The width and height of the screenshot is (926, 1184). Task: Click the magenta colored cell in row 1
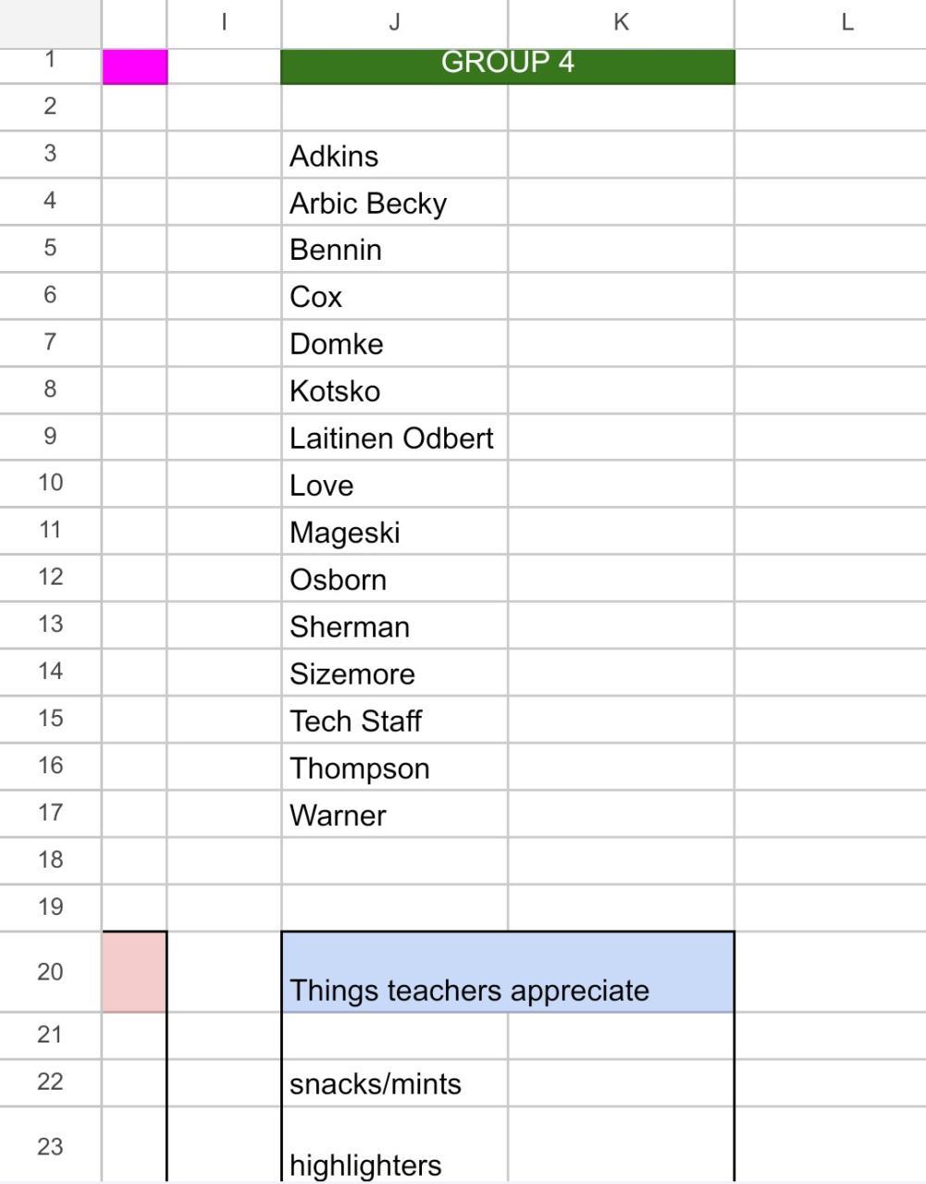(x=135, y=67)
